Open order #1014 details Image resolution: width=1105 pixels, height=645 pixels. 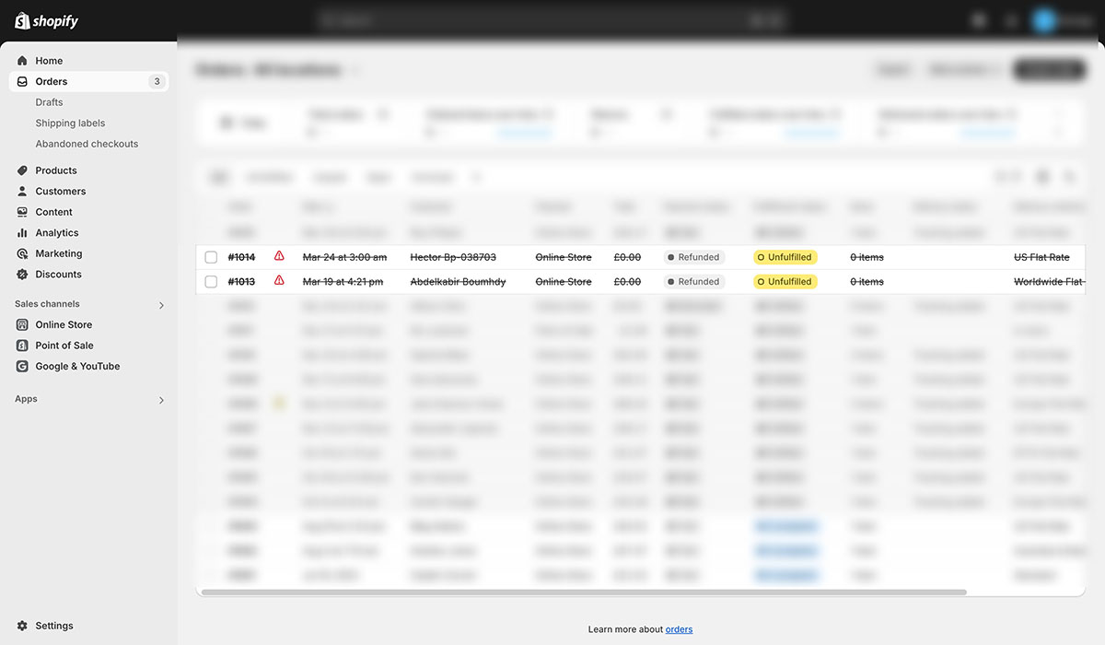coord(241,256)
